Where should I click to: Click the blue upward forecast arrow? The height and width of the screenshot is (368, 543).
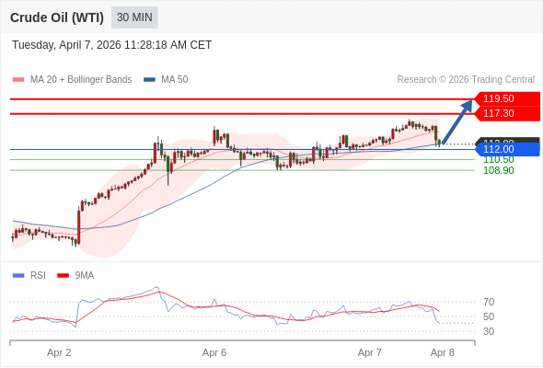click(x=457, y=121)
